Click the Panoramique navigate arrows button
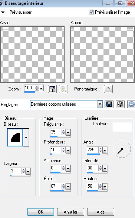Viewport: 135px width, 218px height. pos(108,89)
